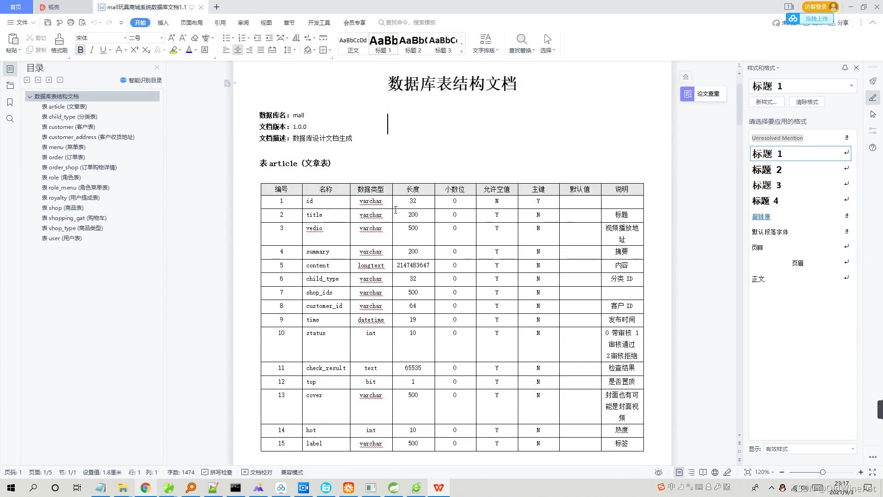The width and height of the screenshot is (883, 497).
Task: Apply the 标题 2 style from ribbon gallery
Action: [413, 44]
